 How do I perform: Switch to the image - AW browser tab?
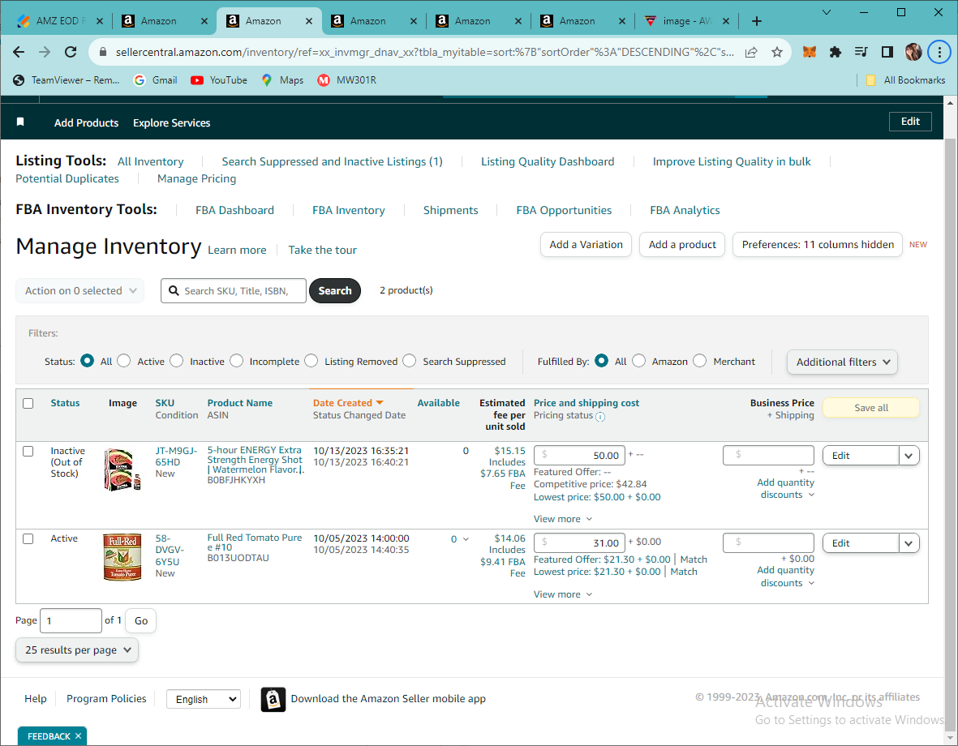coord(687,21)
